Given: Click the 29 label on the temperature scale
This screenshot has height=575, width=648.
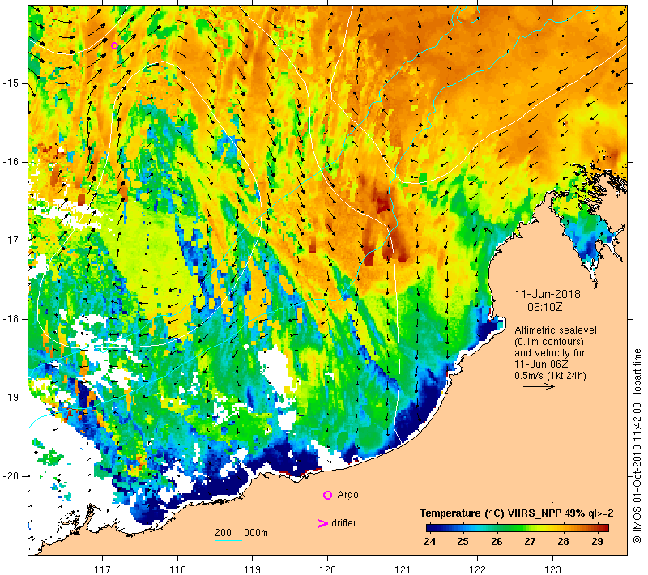Looking at the screenshot, I should tap(597, 541).
